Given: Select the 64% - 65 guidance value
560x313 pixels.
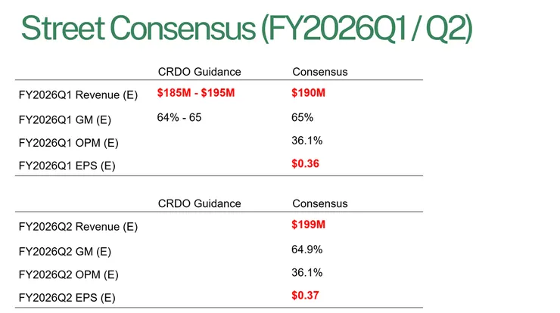Looking at the screenshot, I should (x=179, y=117).
